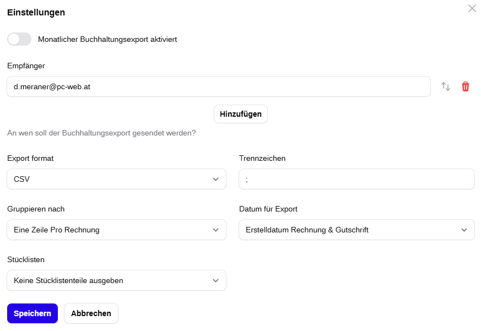
Task: Click the reorder arrows icon beside recipient
Action: click(x=446, y=86)
